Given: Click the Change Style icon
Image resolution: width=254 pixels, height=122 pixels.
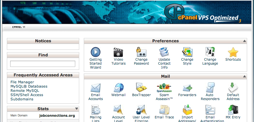Looking at the screenshot, I should [187, 52].
